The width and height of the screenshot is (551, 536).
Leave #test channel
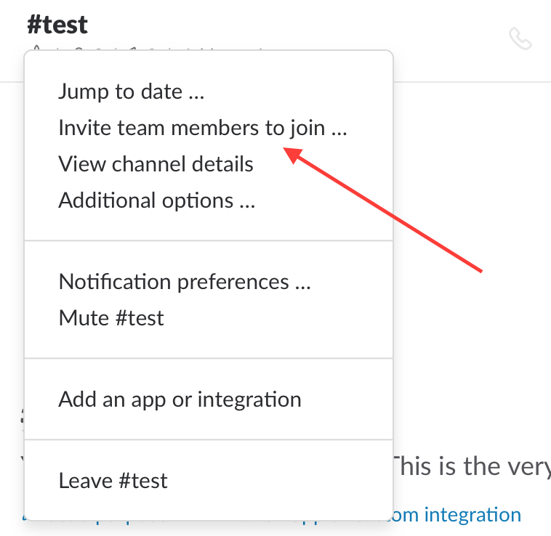tap(113, 480)
